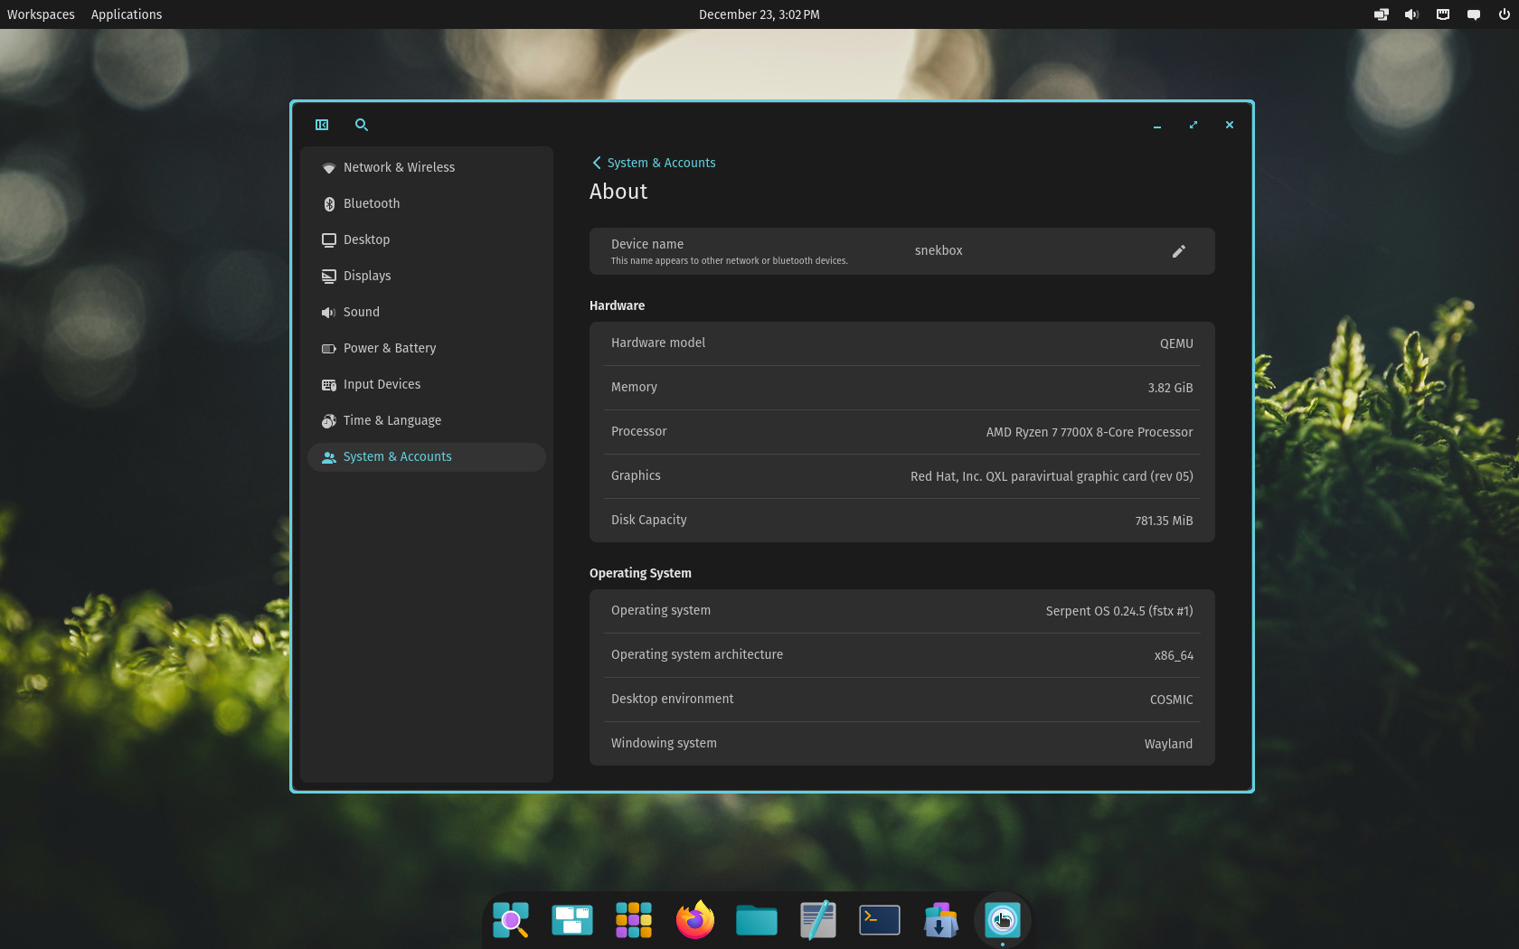This screenshot has height=949, width=1519.
Task: Minimize the Settings window
Action: click(x=1157, y=125)
